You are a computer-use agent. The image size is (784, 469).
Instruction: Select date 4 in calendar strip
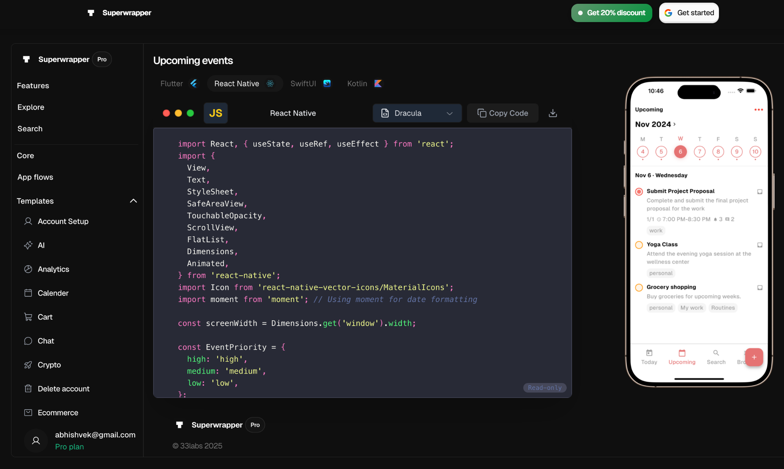(x=643, y=152)
